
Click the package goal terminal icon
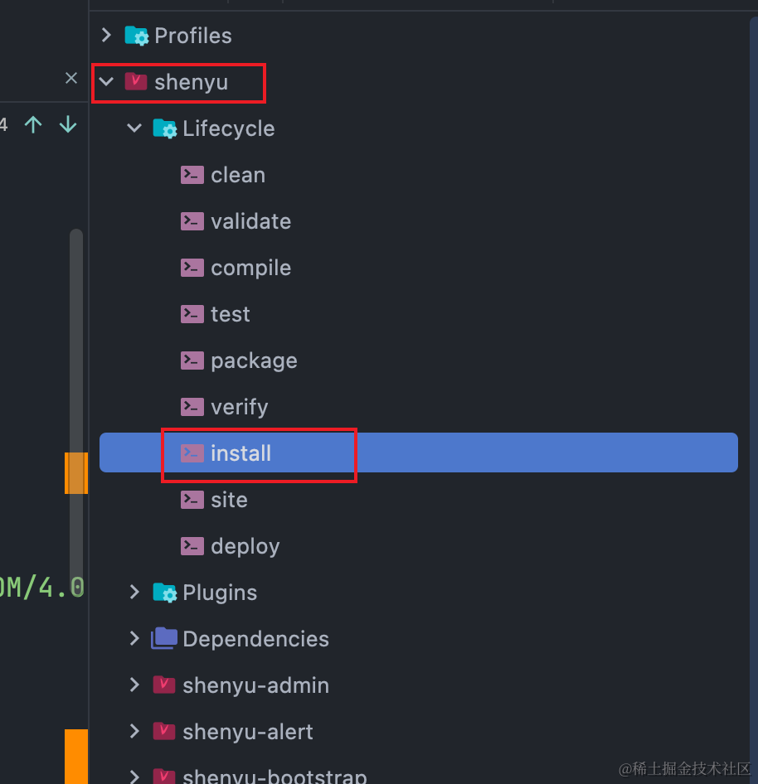(x=192, y=361)
